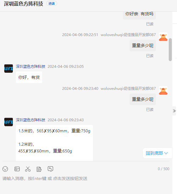This screenshot has width=177, height=194.
Task: Click the buyer bull avatar at 09:22:51
Action: click(163, 37)
